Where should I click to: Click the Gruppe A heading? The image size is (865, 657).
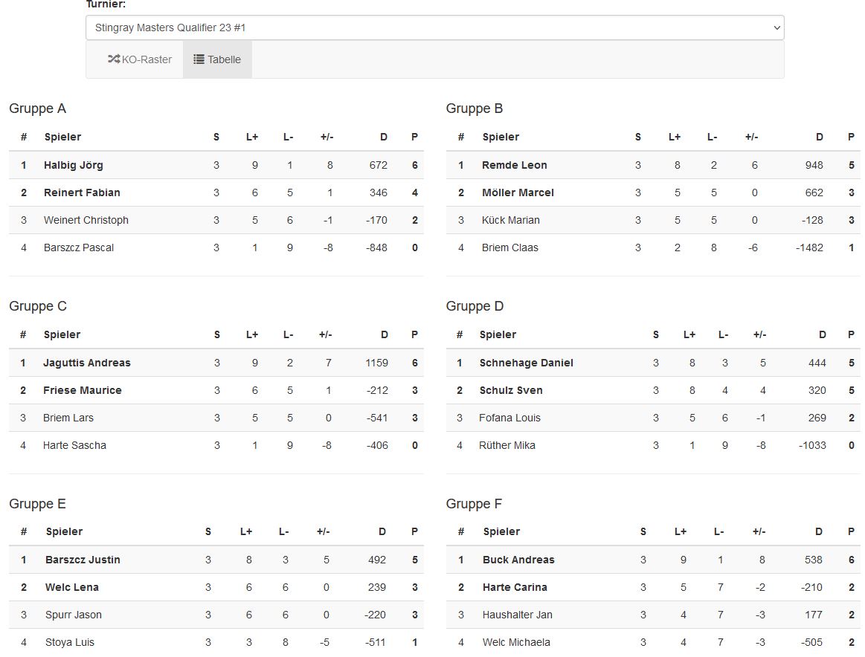coord(37,109)
